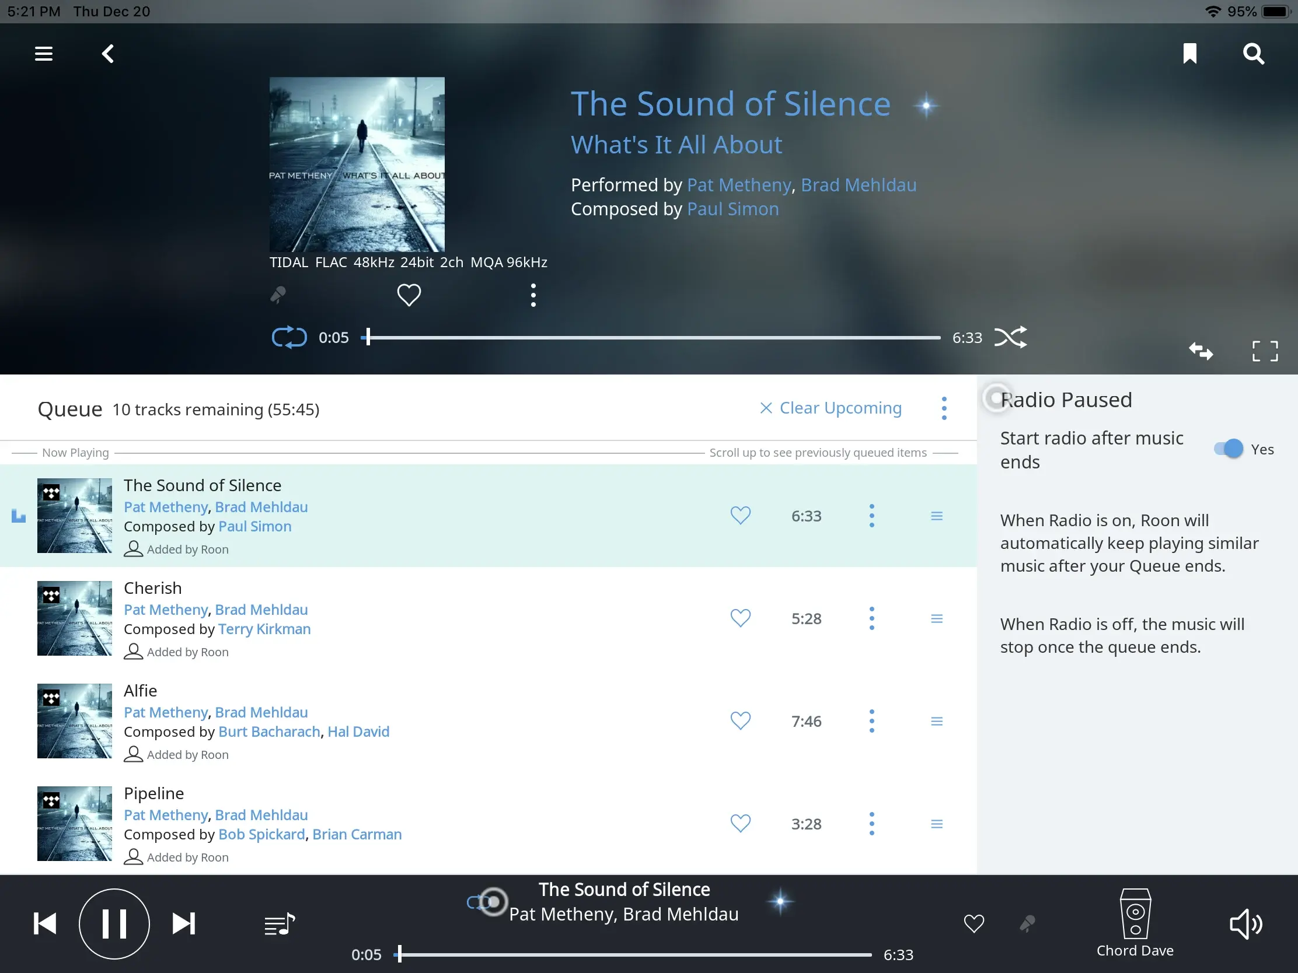The width and height of the screenshot is (1298, 973).
Task: Switch off Start radio after music ends
Action: pyautogui.click(x=1228, y=449)
